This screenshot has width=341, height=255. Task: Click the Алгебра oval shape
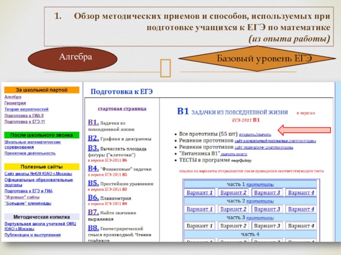(72, 59)
